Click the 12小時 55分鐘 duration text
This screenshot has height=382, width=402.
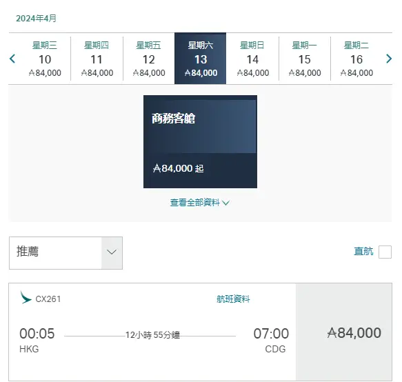click(x=152, y=335)
